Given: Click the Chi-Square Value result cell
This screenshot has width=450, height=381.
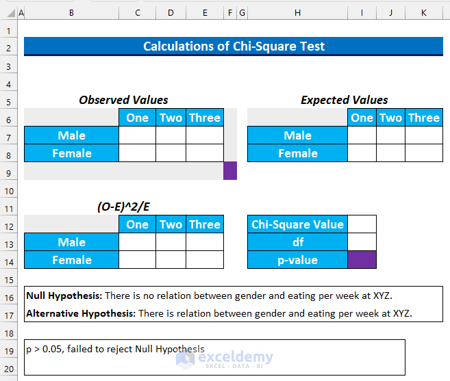Looking at the screenshot, I should tap(362, 224).
